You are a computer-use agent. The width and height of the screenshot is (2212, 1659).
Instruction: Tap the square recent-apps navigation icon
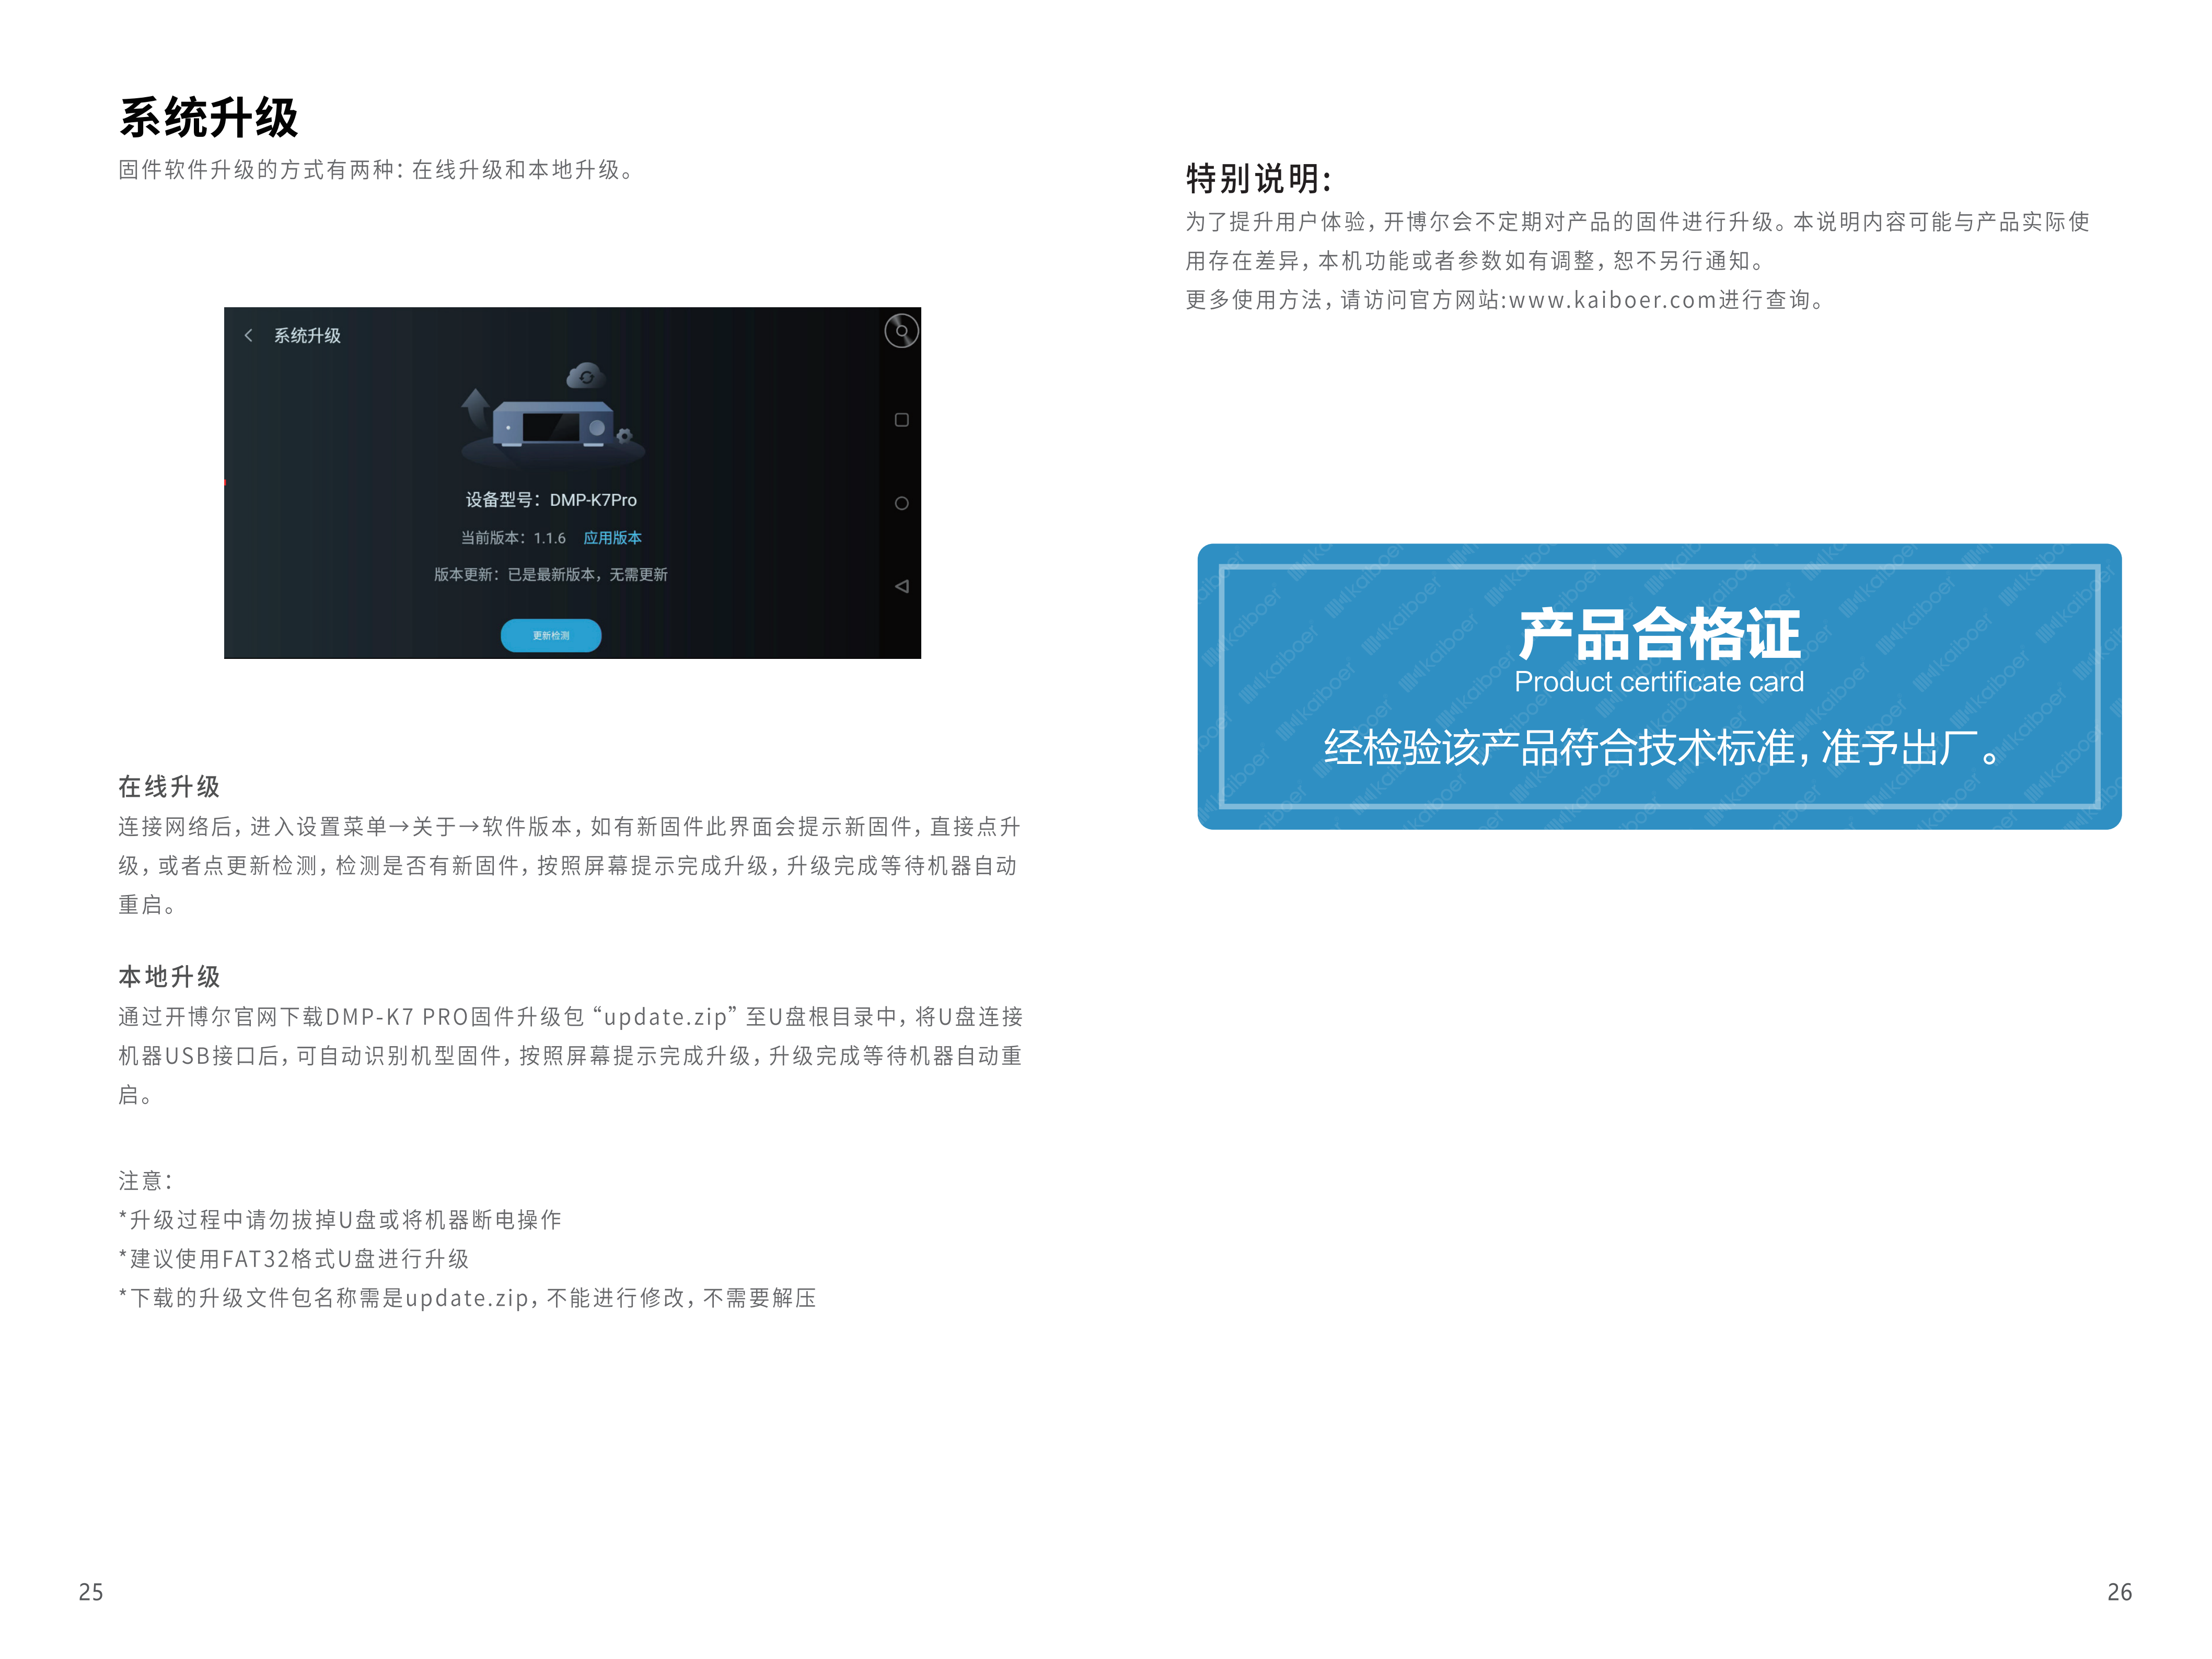[x=901, y=420]
